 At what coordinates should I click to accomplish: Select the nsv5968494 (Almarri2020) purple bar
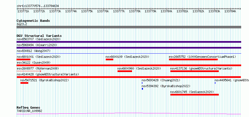tap(129, 48)
